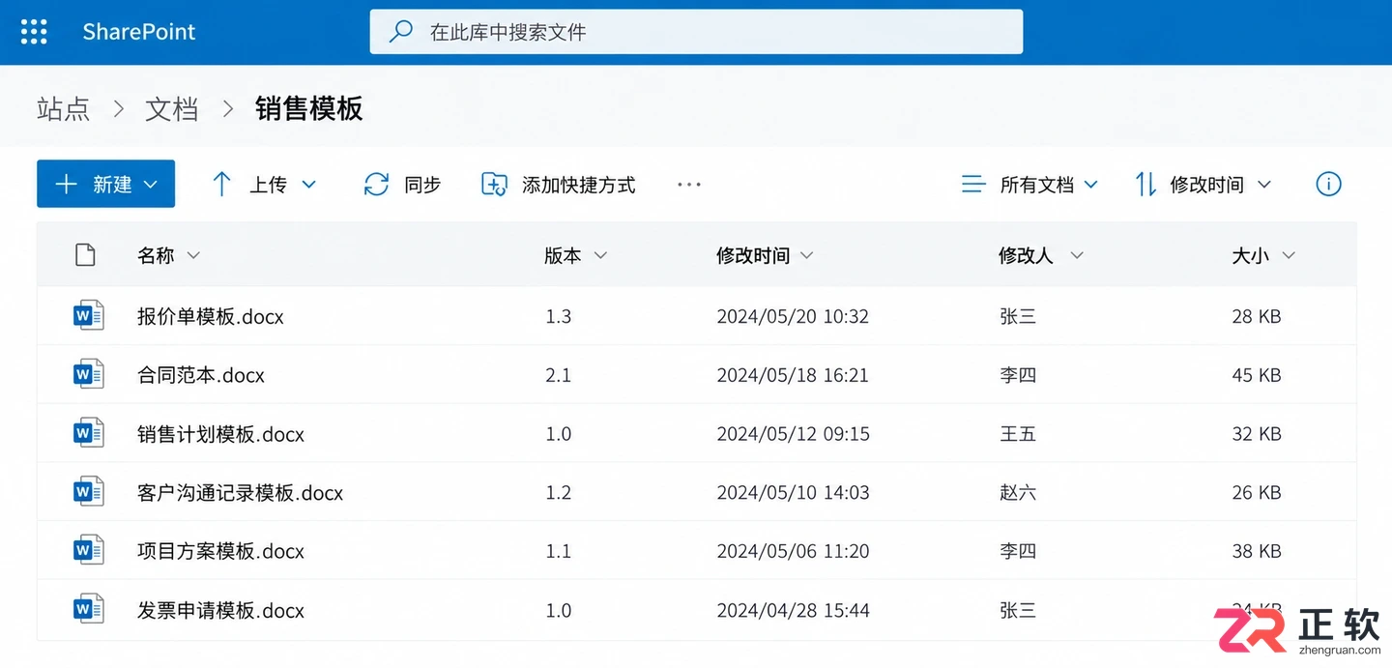Click size 45 KB
The width and height of the screenshot is (1392, 668).
point(1257,375)
